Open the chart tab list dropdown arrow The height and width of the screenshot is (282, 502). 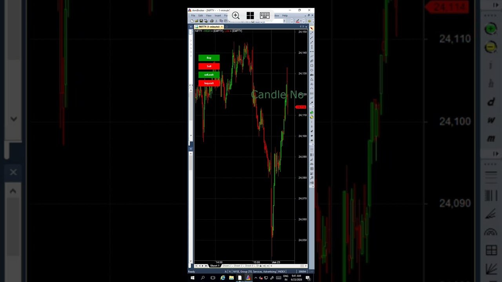point(306,27)
